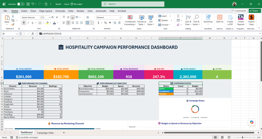Screen dimensions: 262x139
Task: Apply Comma Style format
Action: pos(110,23)
